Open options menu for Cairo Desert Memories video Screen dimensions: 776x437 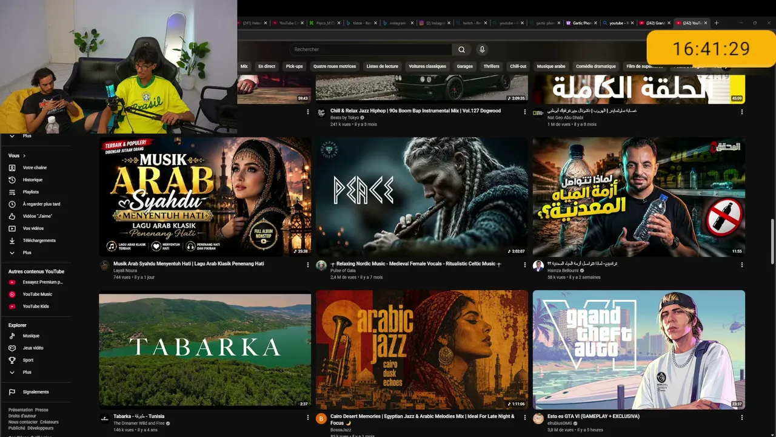[525, 417]
